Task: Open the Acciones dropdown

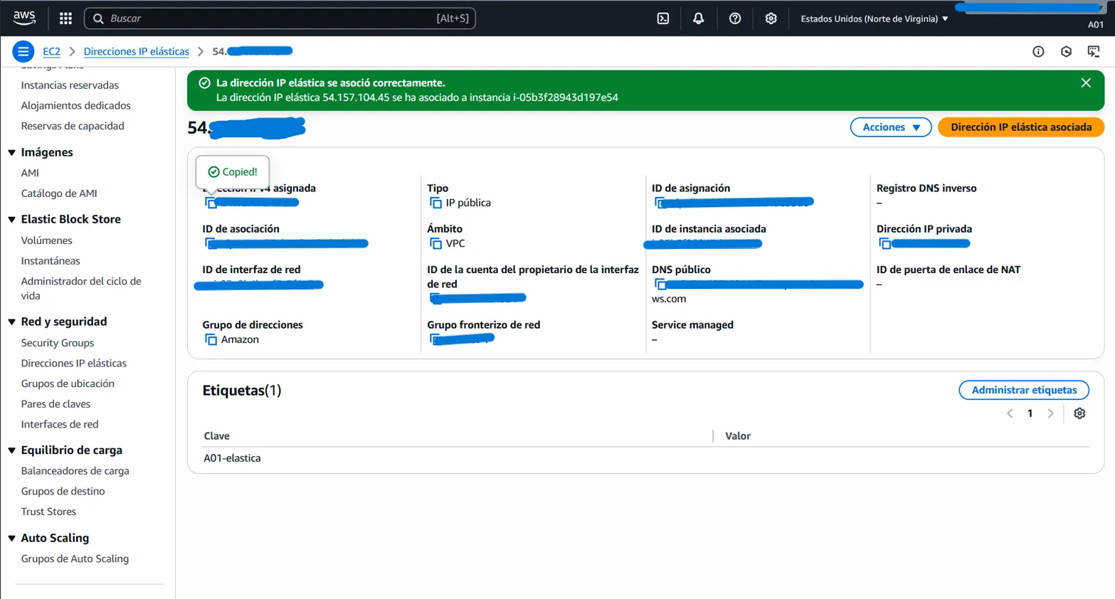Action: click(x=890, y=127)
